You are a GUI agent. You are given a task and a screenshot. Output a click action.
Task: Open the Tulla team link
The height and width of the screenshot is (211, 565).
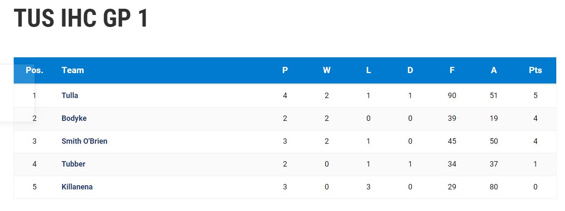tap(70, 96)
